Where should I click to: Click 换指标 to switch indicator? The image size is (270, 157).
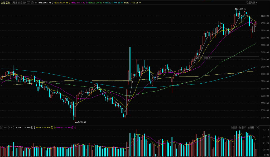[x=251, y=127]
